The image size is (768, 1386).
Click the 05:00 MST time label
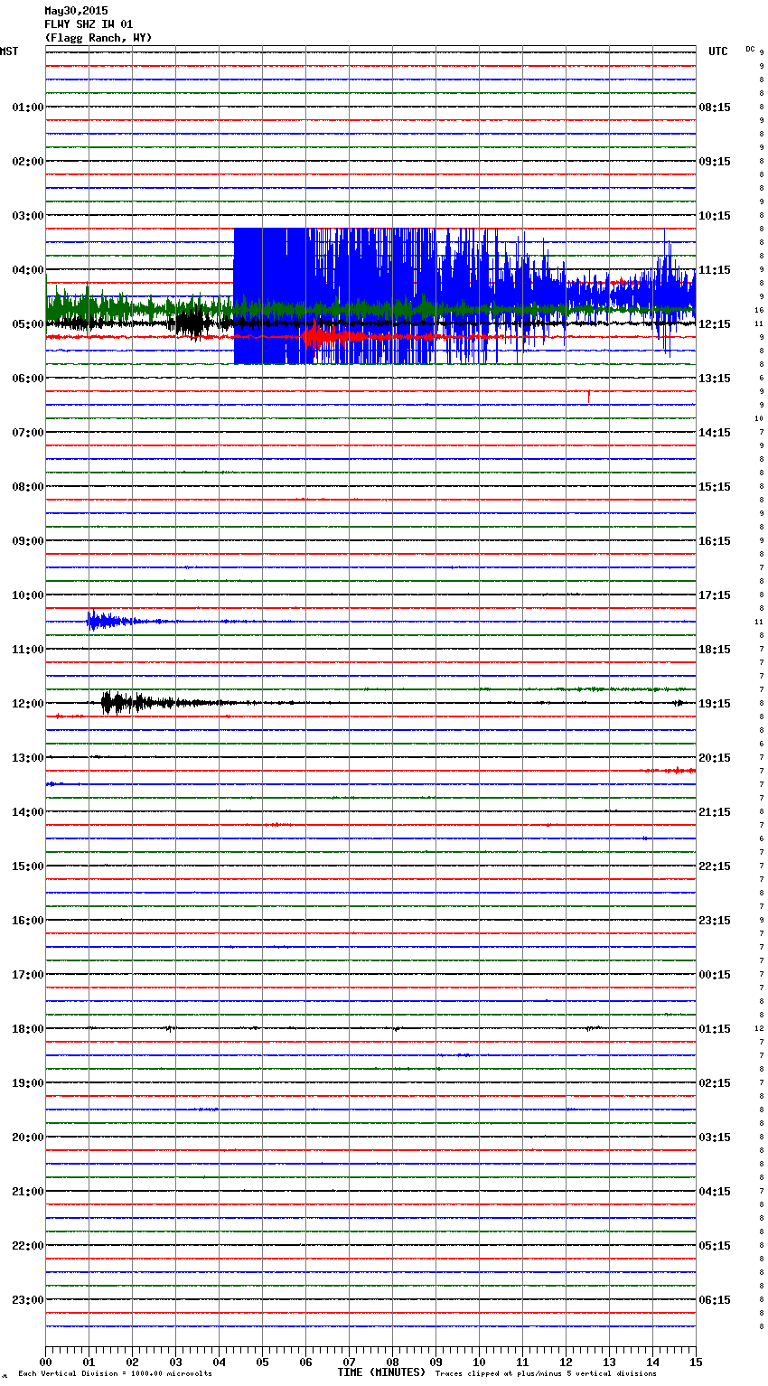point(28,324)
